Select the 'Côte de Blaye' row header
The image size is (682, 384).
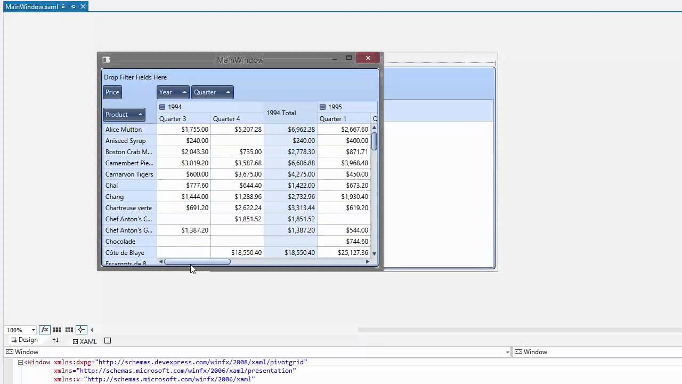tap(130, 253)
